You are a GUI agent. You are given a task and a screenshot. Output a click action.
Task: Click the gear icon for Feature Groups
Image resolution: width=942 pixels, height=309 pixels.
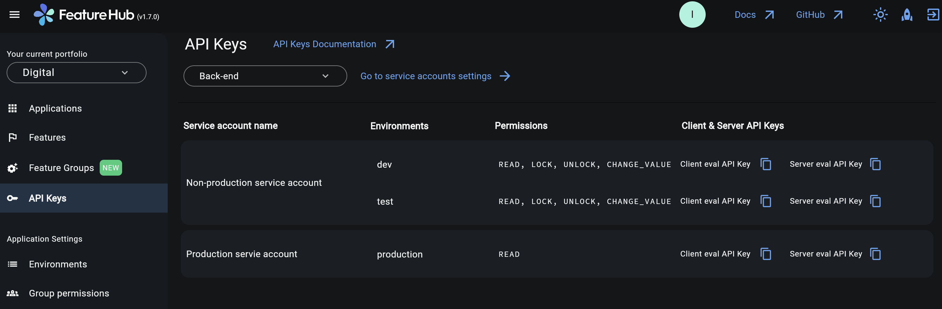point(13,167)
